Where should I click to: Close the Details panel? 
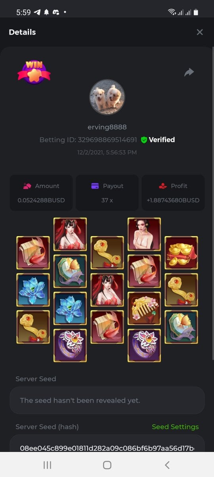200,32
